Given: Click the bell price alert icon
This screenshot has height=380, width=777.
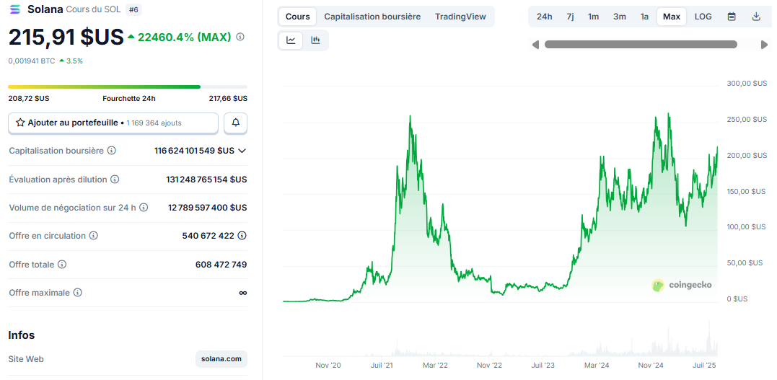Looking at the screenshot, I should [235, 123].
